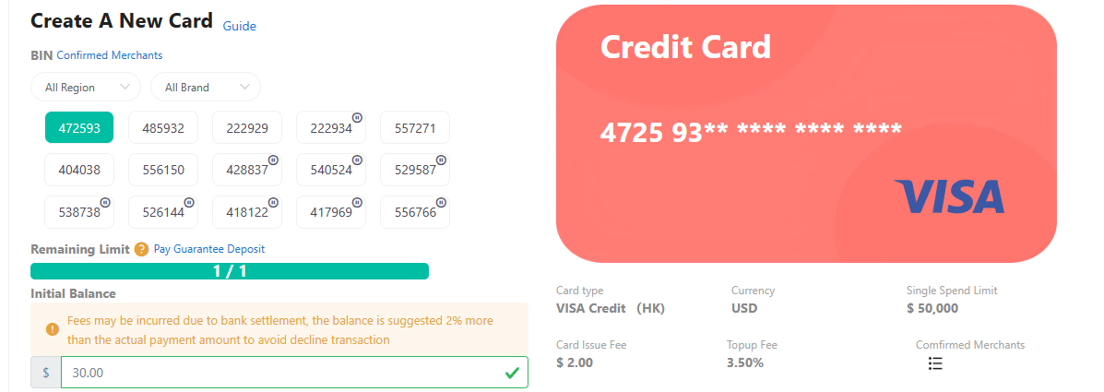This screenshot has width=1104, height=392.
Task: Expand the All Brand dropdown
Action: pos(206,87)
